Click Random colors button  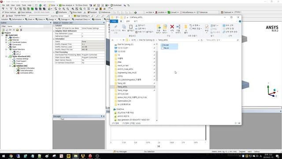pos(92,12)
